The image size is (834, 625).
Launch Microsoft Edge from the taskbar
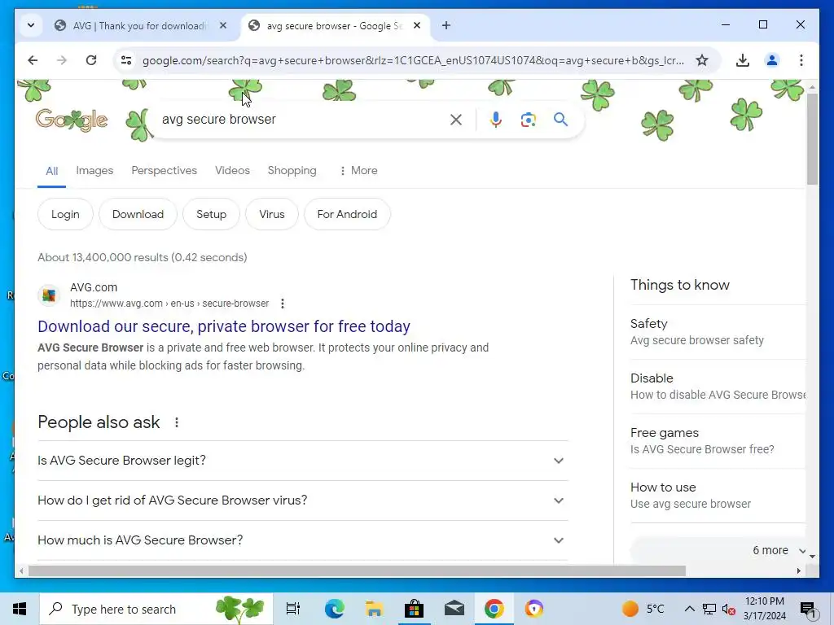334,609
